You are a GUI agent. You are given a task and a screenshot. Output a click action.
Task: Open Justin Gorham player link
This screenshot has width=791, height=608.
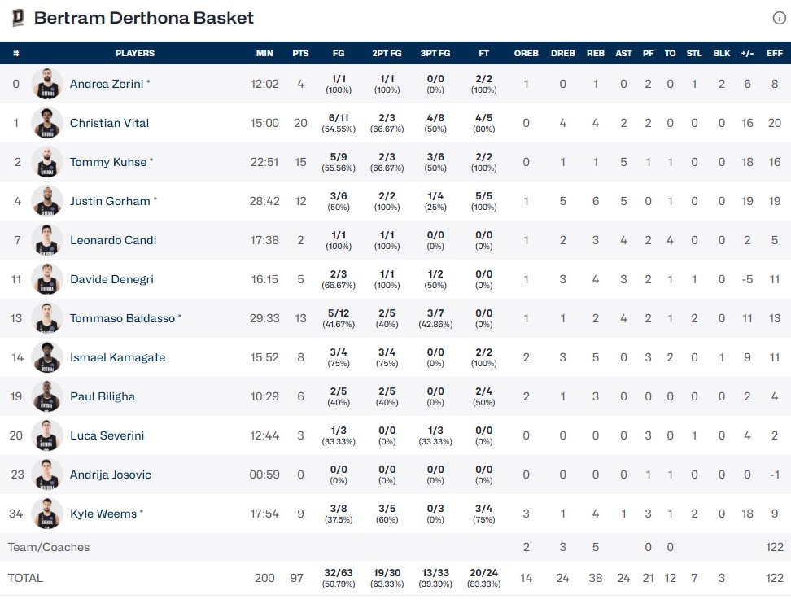[x=110, y=201]
